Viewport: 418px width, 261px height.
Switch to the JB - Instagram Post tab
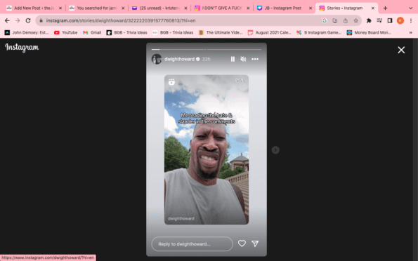(x=285, y=8)
